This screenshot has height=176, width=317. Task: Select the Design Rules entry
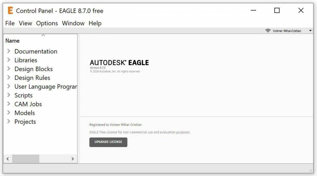click(x=32, y=78)
